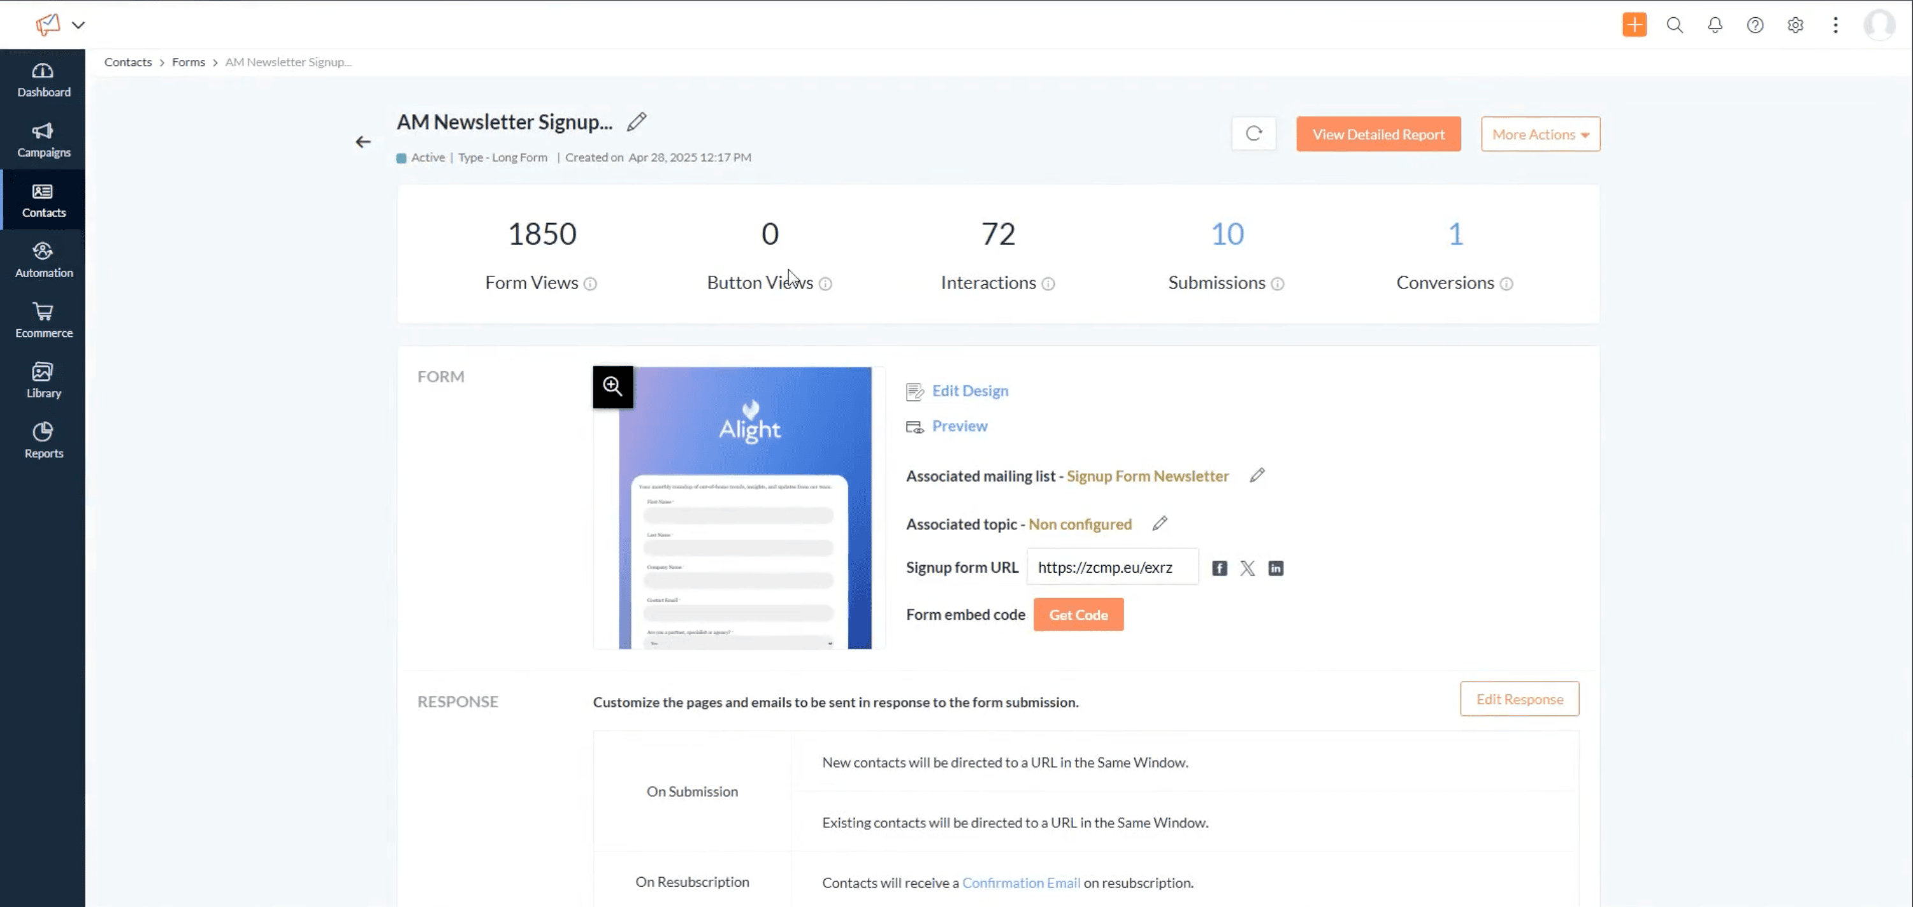Open Campaigns in the sidebar
The width and height of the screenshot is (1913, 907).
(43, 140)
